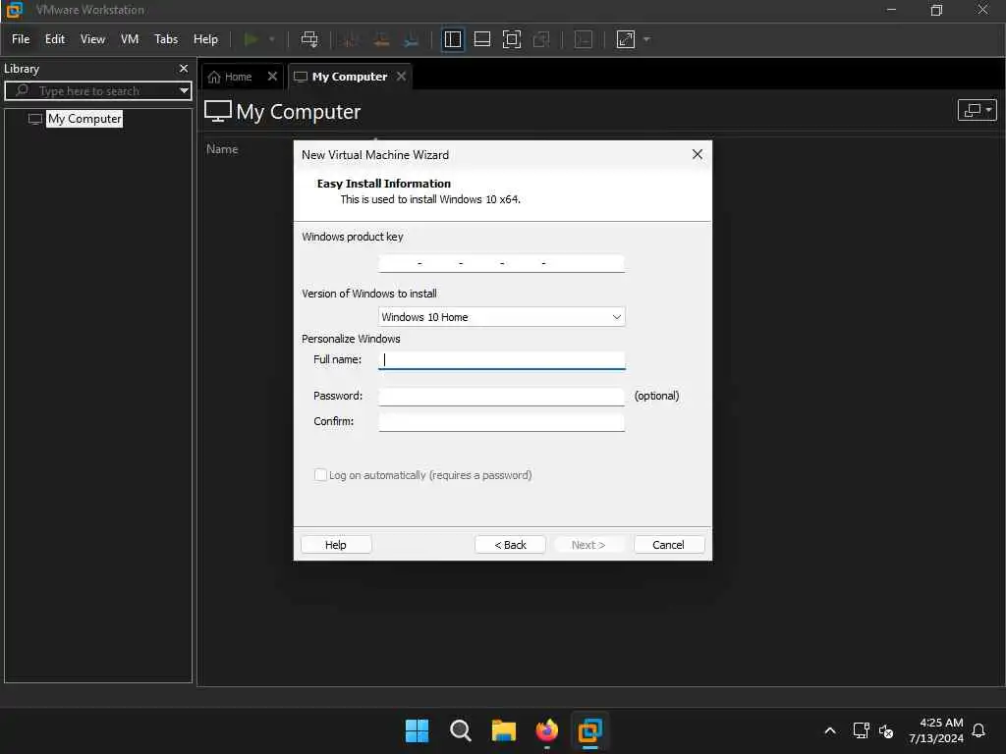The width and height of the screenshot is (1006, 754).
Task: Select My Computer in Library tree
Action: (84, 119)
